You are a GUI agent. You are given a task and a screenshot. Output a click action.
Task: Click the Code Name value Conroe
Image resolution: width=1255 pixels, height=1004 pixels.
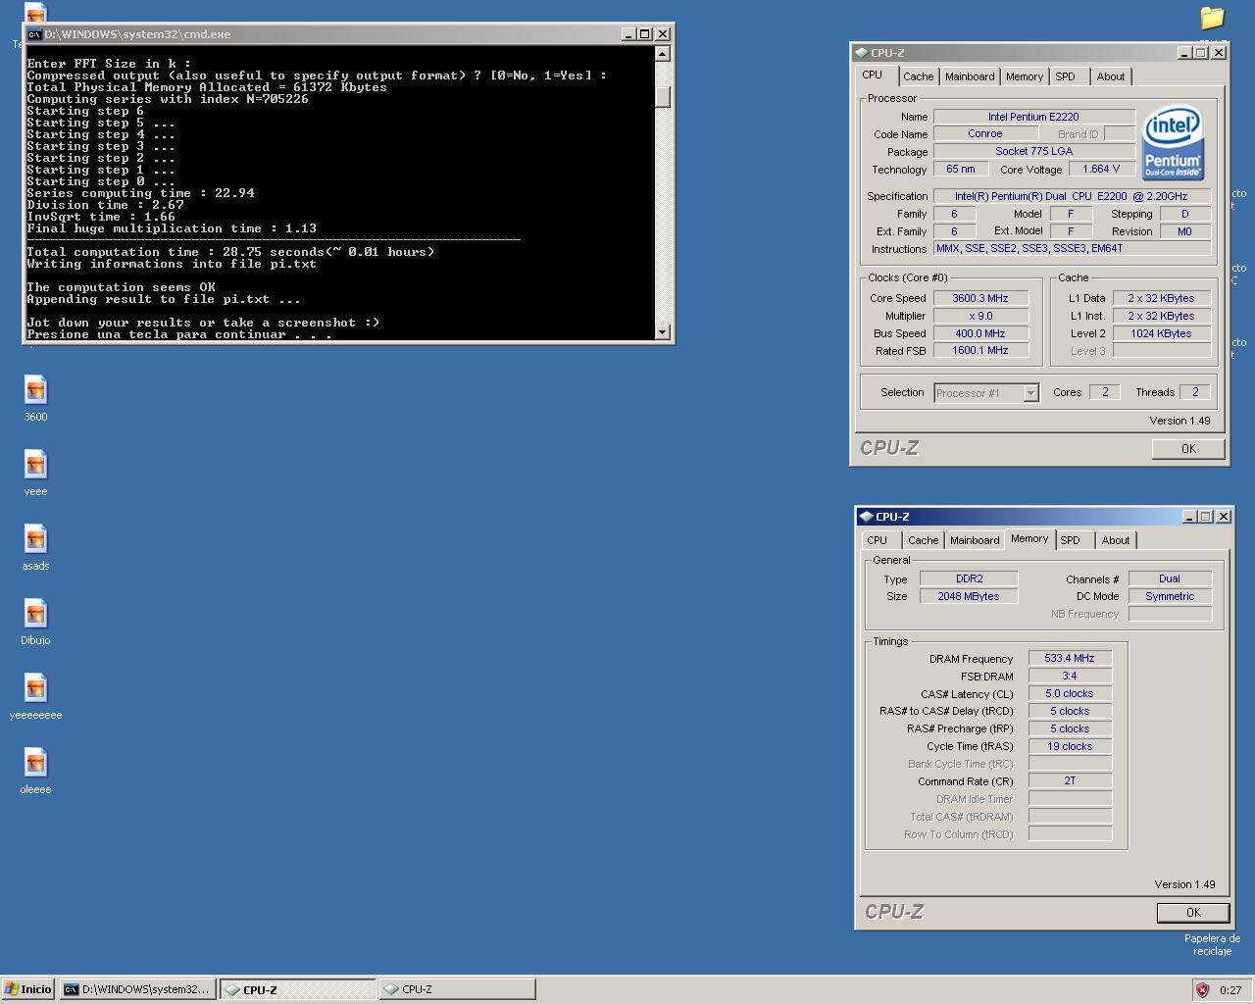[985, 134]
